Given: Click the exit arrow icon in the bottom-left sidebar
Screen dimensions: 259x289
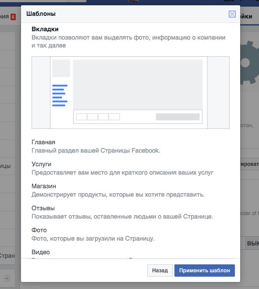Looking at the screenshot, I should pyautogui.click(x=7, y=278).
